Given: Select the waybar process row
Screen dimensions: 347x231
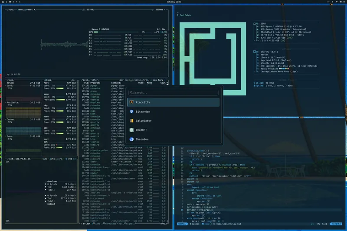Looking at the screenshot, I should point(124,173).
